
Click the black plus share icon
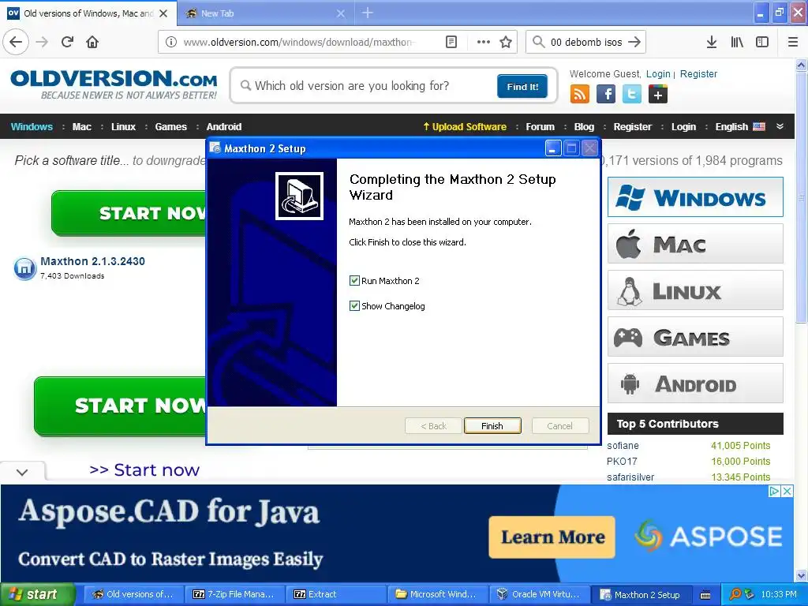point(658,95)
